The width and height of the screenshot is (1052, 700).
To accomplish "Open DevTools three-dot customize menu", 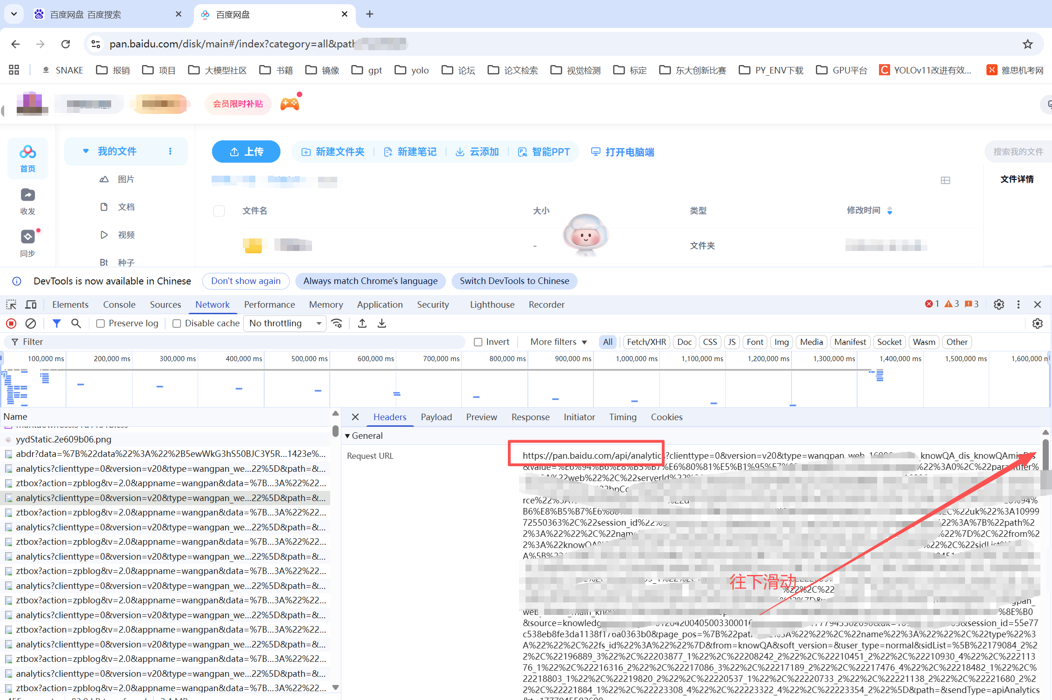I will point(1019,304).
